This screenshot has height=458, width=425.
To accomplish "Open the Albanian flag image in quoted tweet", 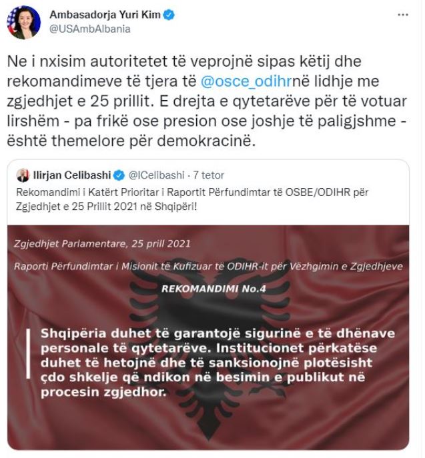I will pyautogui.click(x=208, y=337).
